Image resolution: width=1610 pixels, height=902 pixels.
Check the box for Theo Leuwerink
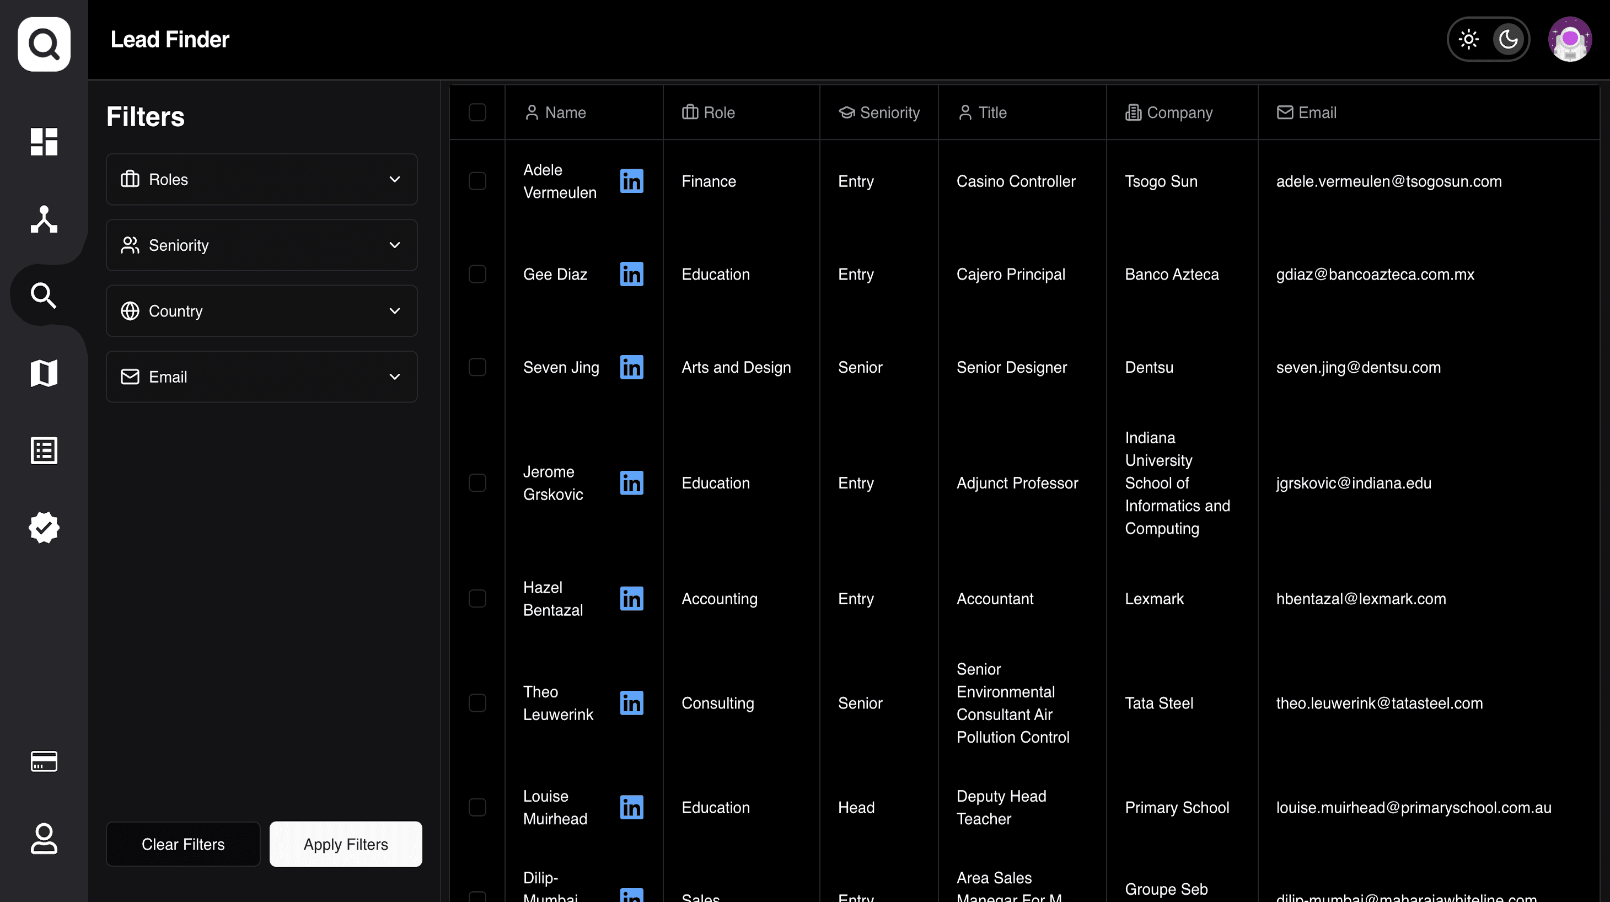tap(477, 703)
